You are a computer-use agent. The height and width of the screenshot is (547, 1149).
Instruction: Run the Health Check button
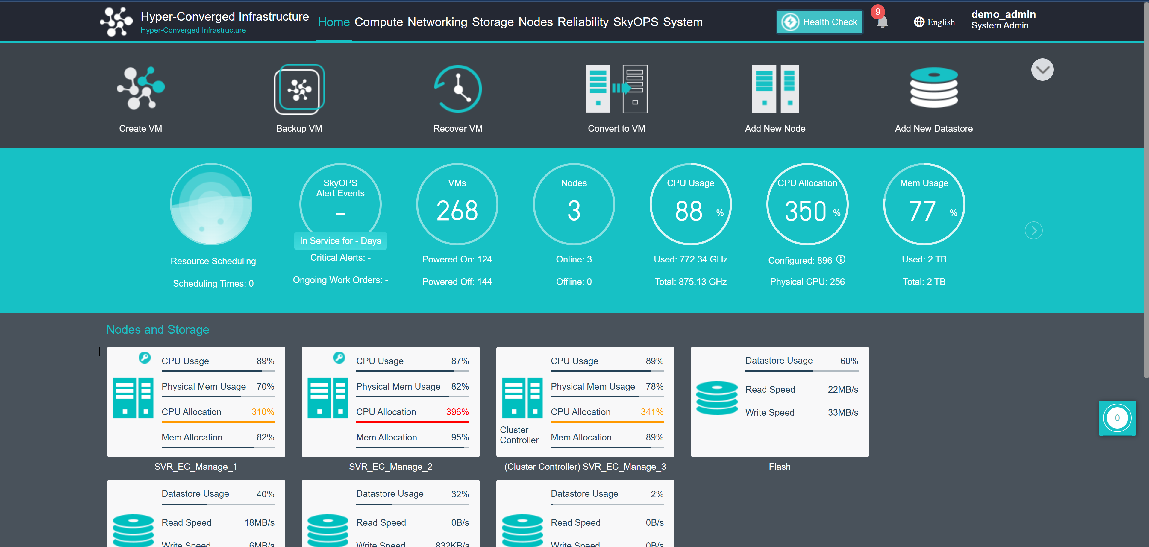820,22
